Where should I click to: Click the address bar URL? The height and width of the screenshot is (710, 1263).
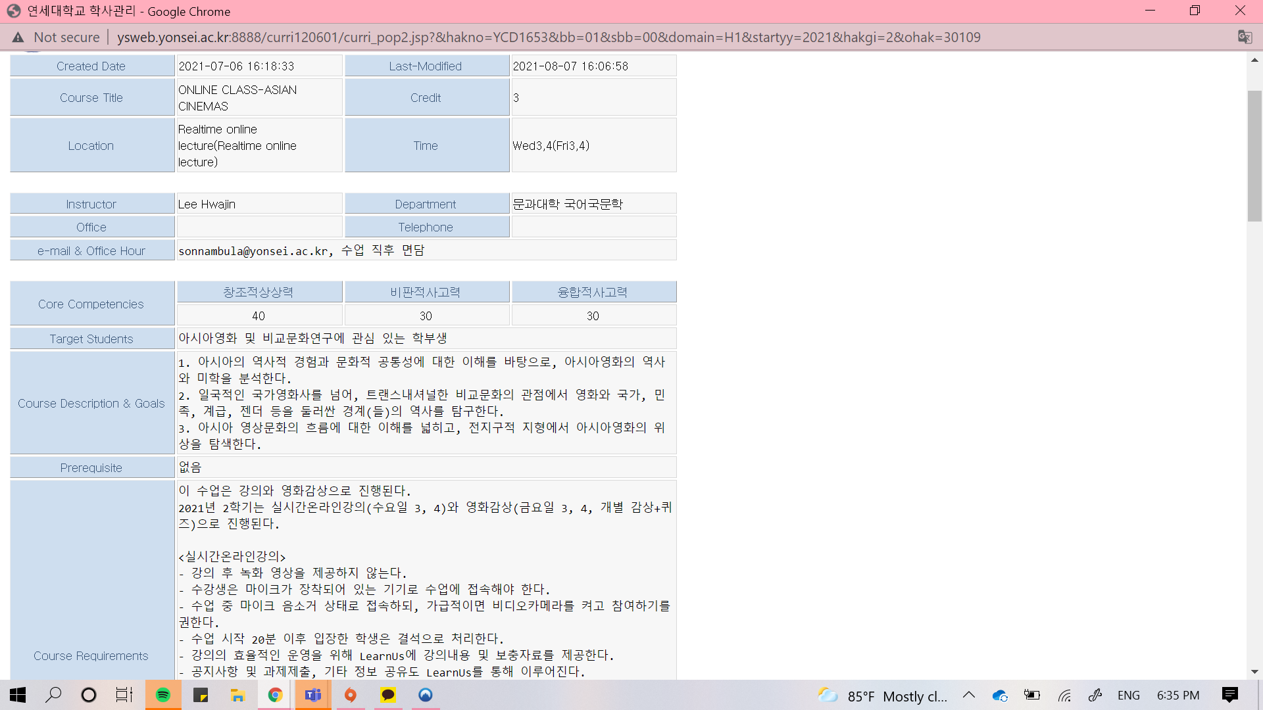tap(549, 37)
